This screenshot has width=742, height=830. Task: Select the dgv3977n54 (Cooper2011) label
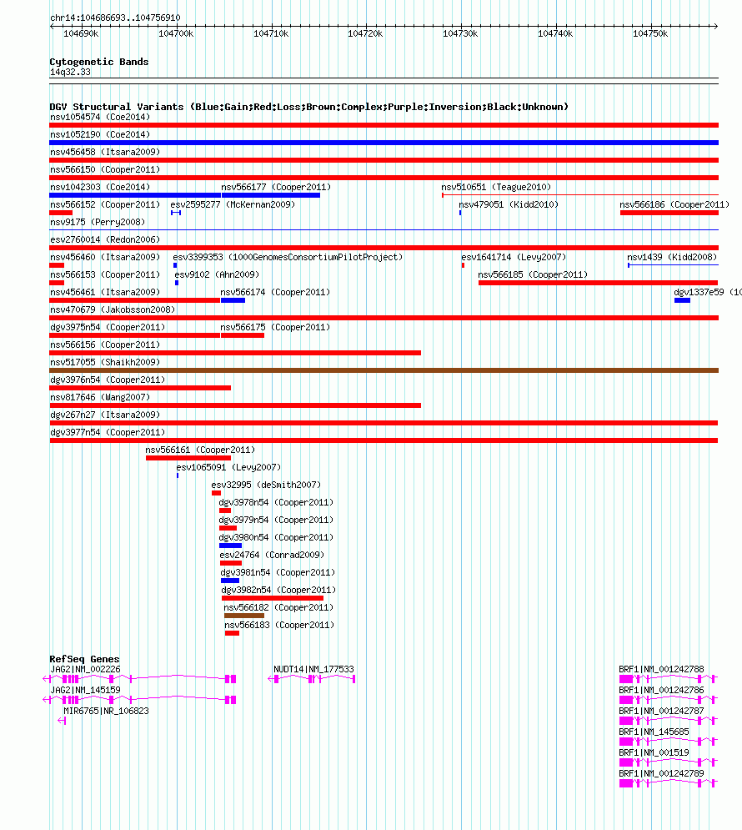click(108, 432)
